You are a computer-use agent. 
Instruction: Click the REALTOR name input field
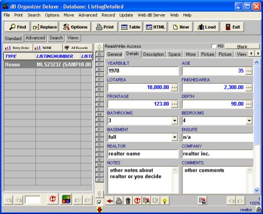[x=143, y=153]
